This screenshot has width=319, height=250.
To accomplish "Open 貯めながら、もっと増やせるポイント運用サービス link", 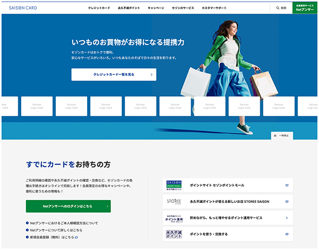I will [228, 218].
